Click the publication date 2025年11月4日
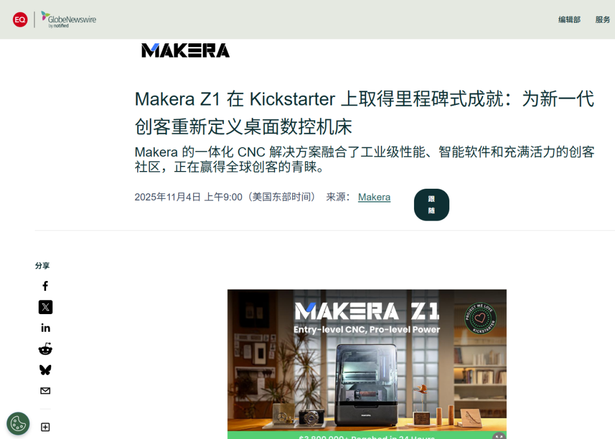The height and width of the screenshot is (439, 615). [x=167, y=197]
